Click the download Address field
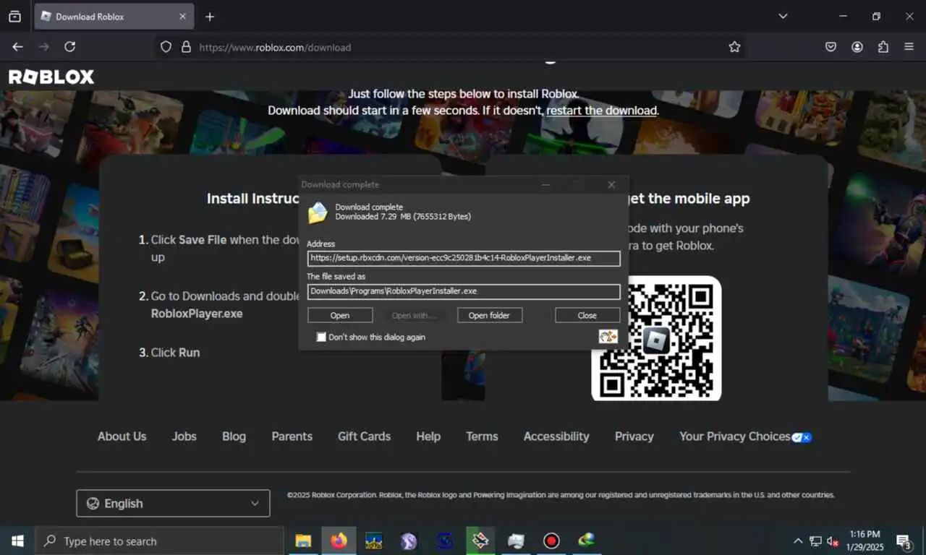The height and width of the screenshot is (555, 926). [464, 258]
